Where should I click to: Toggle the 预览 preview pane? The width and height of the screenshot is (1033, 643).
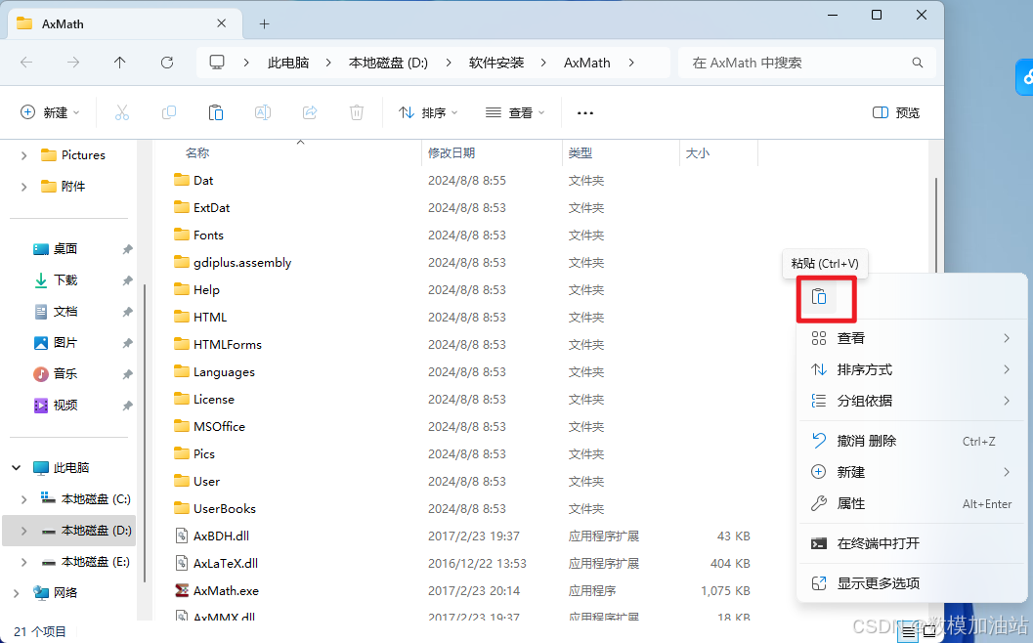pyautogui.click(x=896, y=112)
